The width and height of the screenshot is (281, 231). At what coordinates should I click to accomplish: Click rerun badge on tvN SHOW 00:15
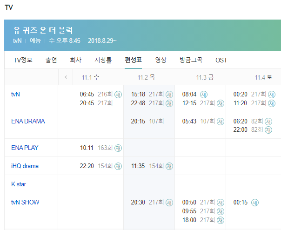(255, 203)
